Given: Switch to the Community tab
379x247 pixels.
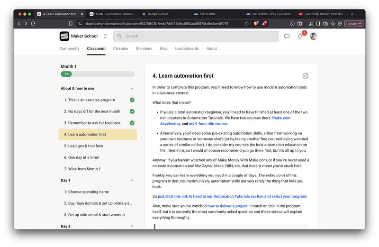Looking at the screenshot, I should click(69, 48).
